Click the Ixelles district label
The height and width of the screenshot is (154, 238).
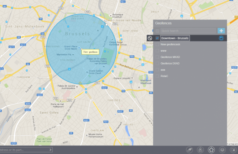[x=114, y=100]
